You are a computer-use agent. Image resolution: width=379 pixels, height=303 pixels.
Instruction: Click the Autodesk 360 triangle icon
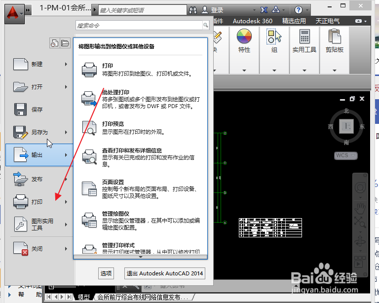[276, 10]
